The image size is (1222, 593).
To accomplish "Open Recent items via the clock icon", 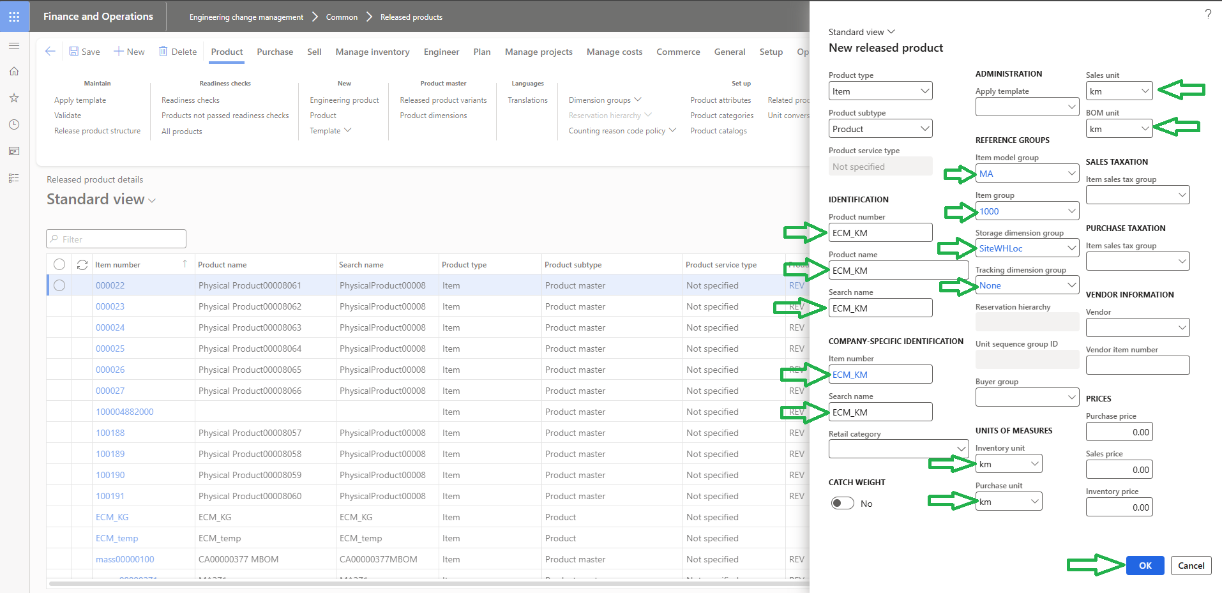I will (14, 124).
